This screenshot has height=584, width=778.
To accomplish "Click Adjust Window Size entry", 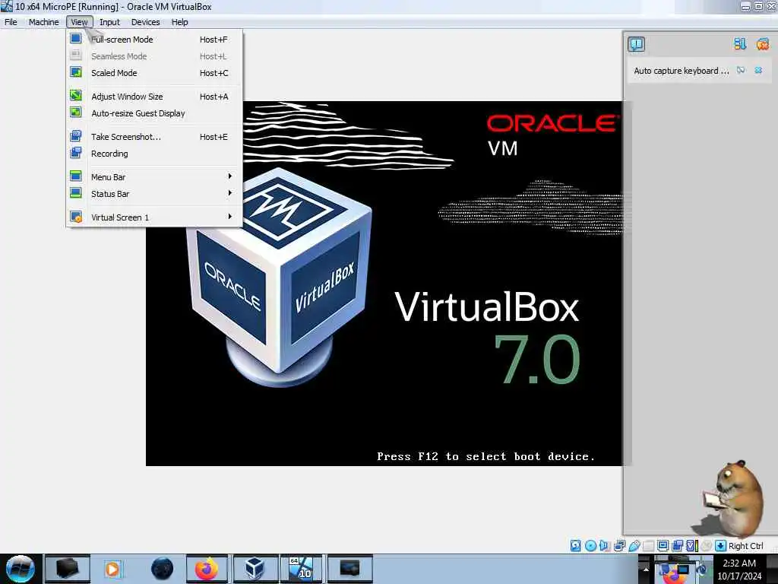I will tap(153, 97).
